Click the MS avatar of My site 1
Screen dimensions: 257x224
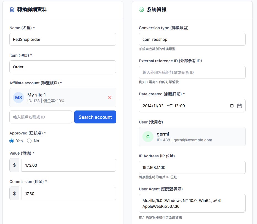(x=18, y=98)
